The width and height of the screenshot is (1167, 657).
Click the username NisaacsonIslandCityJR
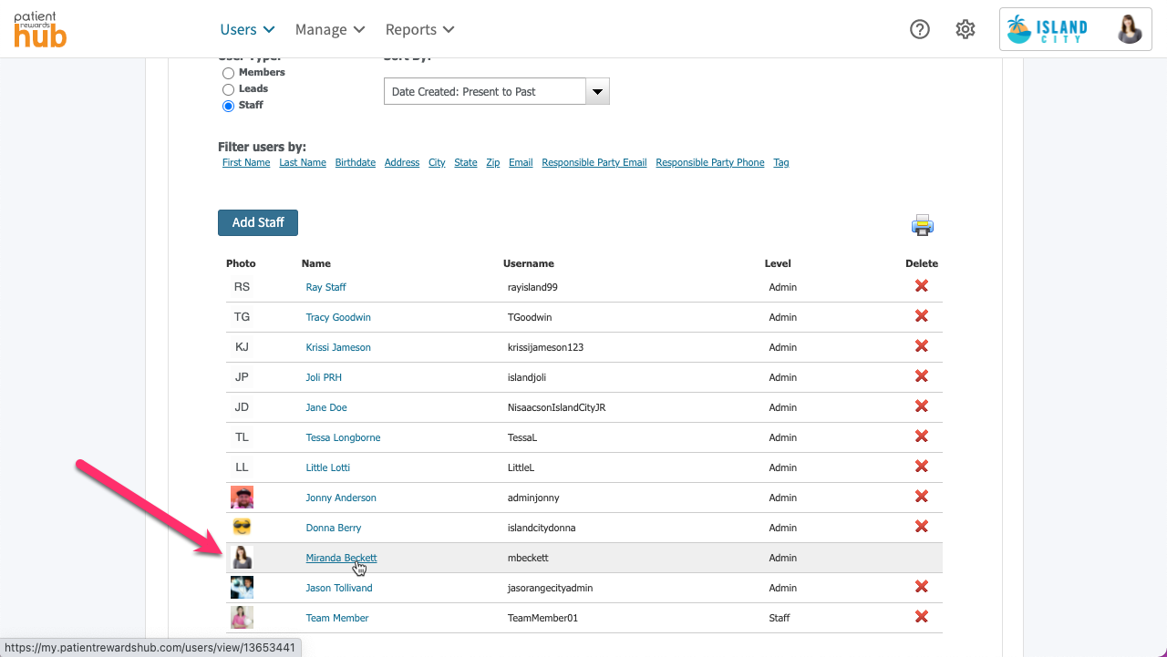pyautogui.click(x=556, y=407)
